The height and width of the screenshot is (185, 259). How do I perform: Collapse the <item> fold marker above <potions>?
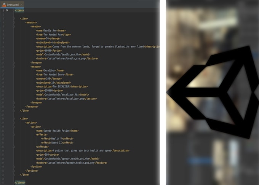(14, 119)
